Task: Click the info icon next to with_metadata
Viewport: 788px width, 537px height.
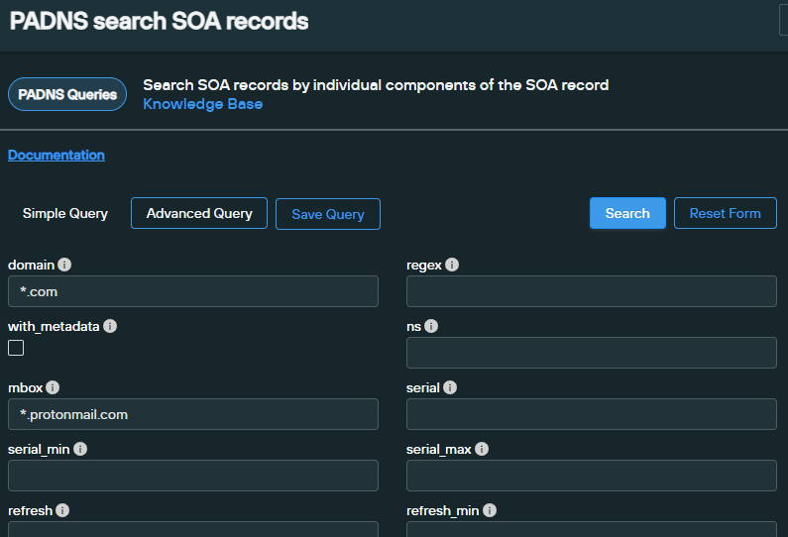Action: click(x=110, y=326)
